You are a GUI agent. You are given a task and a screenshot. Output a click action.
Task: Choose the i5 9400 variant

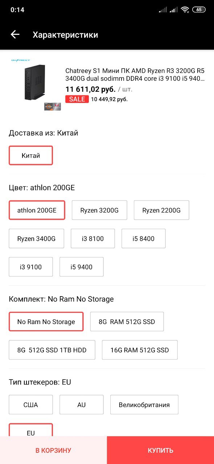82,267
